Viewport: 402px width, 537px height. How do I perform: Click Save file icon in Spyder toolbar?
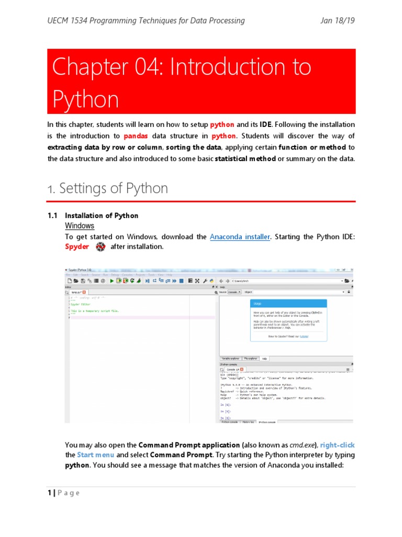point(83,281)
